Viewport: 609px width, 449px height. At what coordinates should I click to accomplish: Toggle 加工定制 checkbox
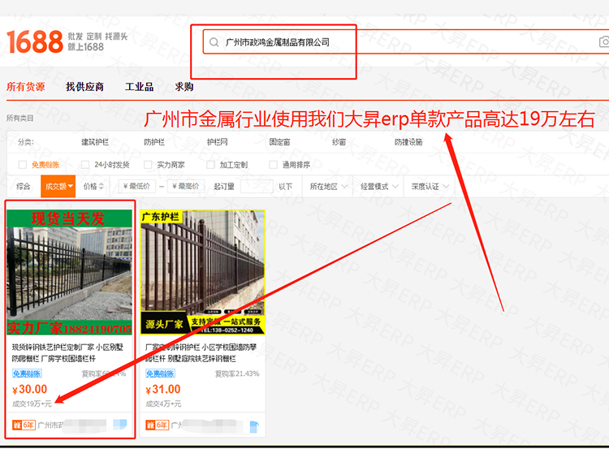(x=210, y=165)
